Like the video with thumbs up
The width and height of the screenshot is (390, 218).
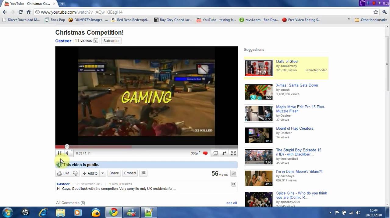pyautogui.click(x=63, y=173)
